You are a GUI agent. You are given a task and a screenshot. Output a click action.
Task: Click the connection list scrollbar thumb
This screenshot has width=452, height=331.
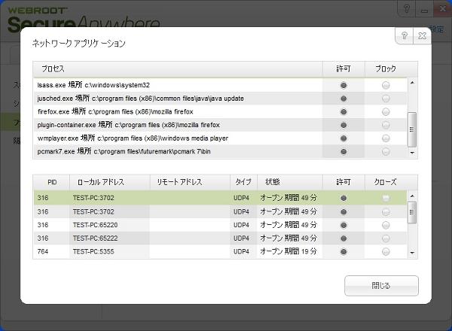point(412,212)
